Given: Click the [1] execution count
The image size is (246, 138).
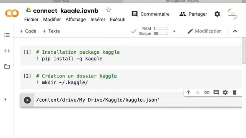Looking at the screenshot, I should [x=27, y=52].
